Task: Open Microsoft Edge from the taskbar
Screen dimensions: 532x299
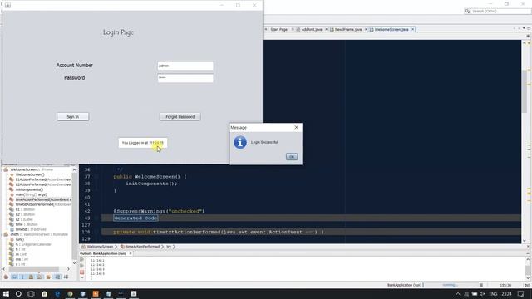Action: (x=57, y=293)
